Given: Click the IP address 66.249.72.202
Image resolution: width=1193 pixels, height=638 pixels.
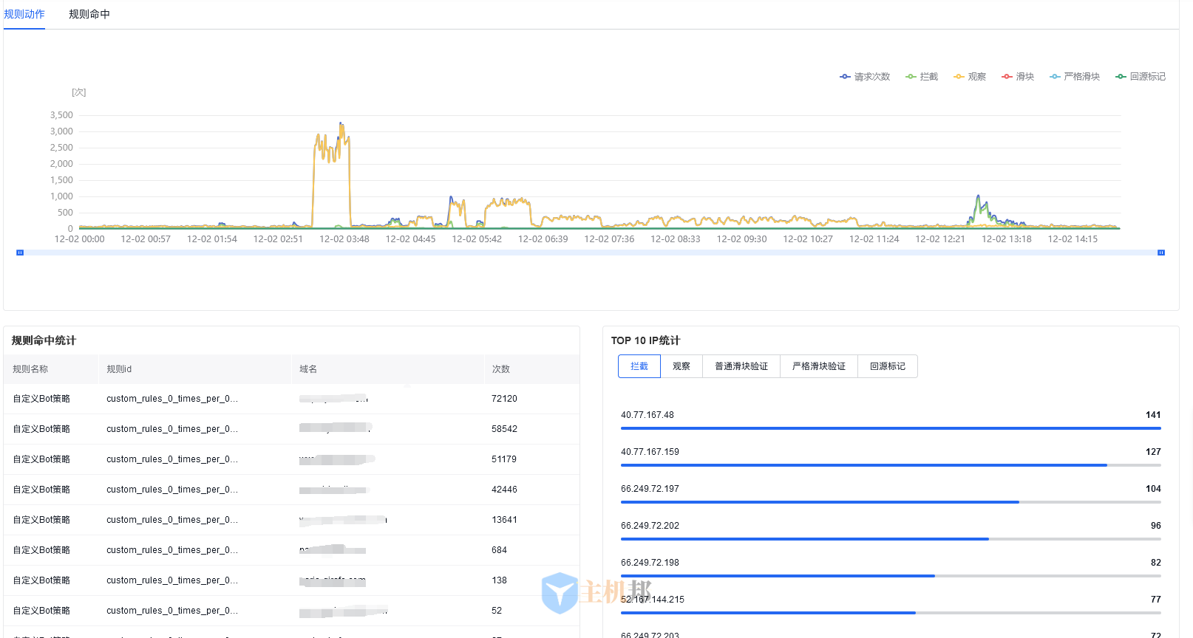Looking at the screenshot, I should [x=650, y=526].
